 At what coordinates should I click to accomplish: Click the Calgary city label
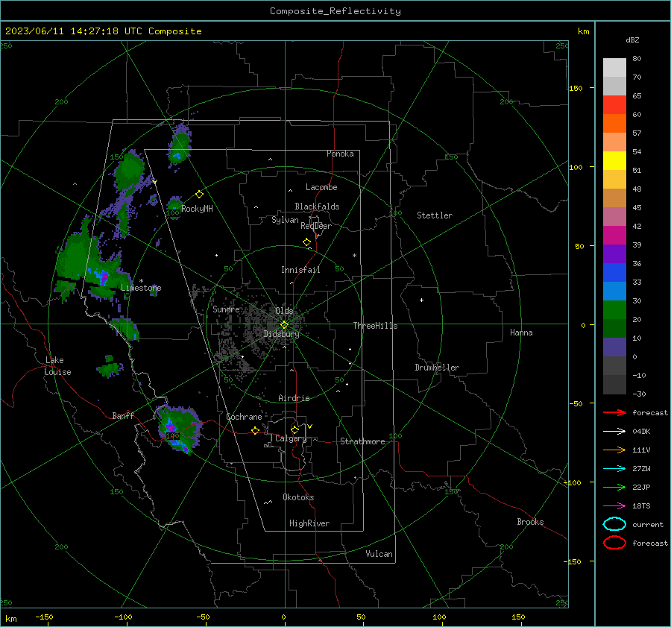(x=291, y=438)
